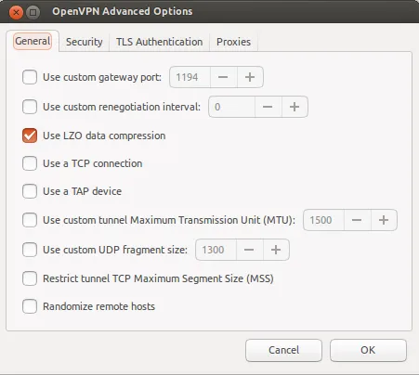Increase gateway port with plus button
Screen dimensions: 419x375
click(250, 77)
